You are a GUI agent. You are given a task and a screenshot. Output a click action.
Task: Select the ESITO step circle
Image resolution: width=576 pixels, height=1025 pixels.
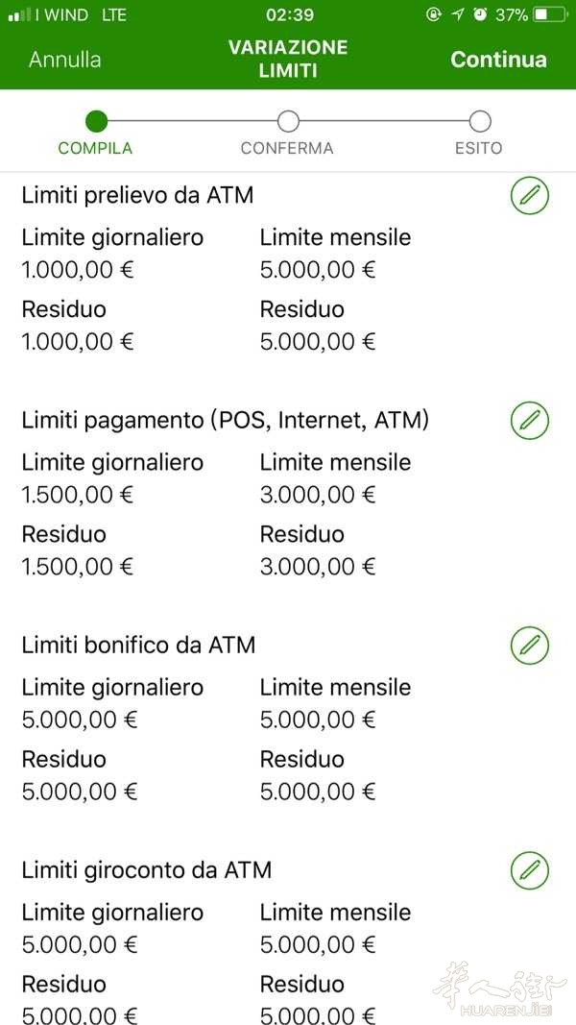[480, 123]
